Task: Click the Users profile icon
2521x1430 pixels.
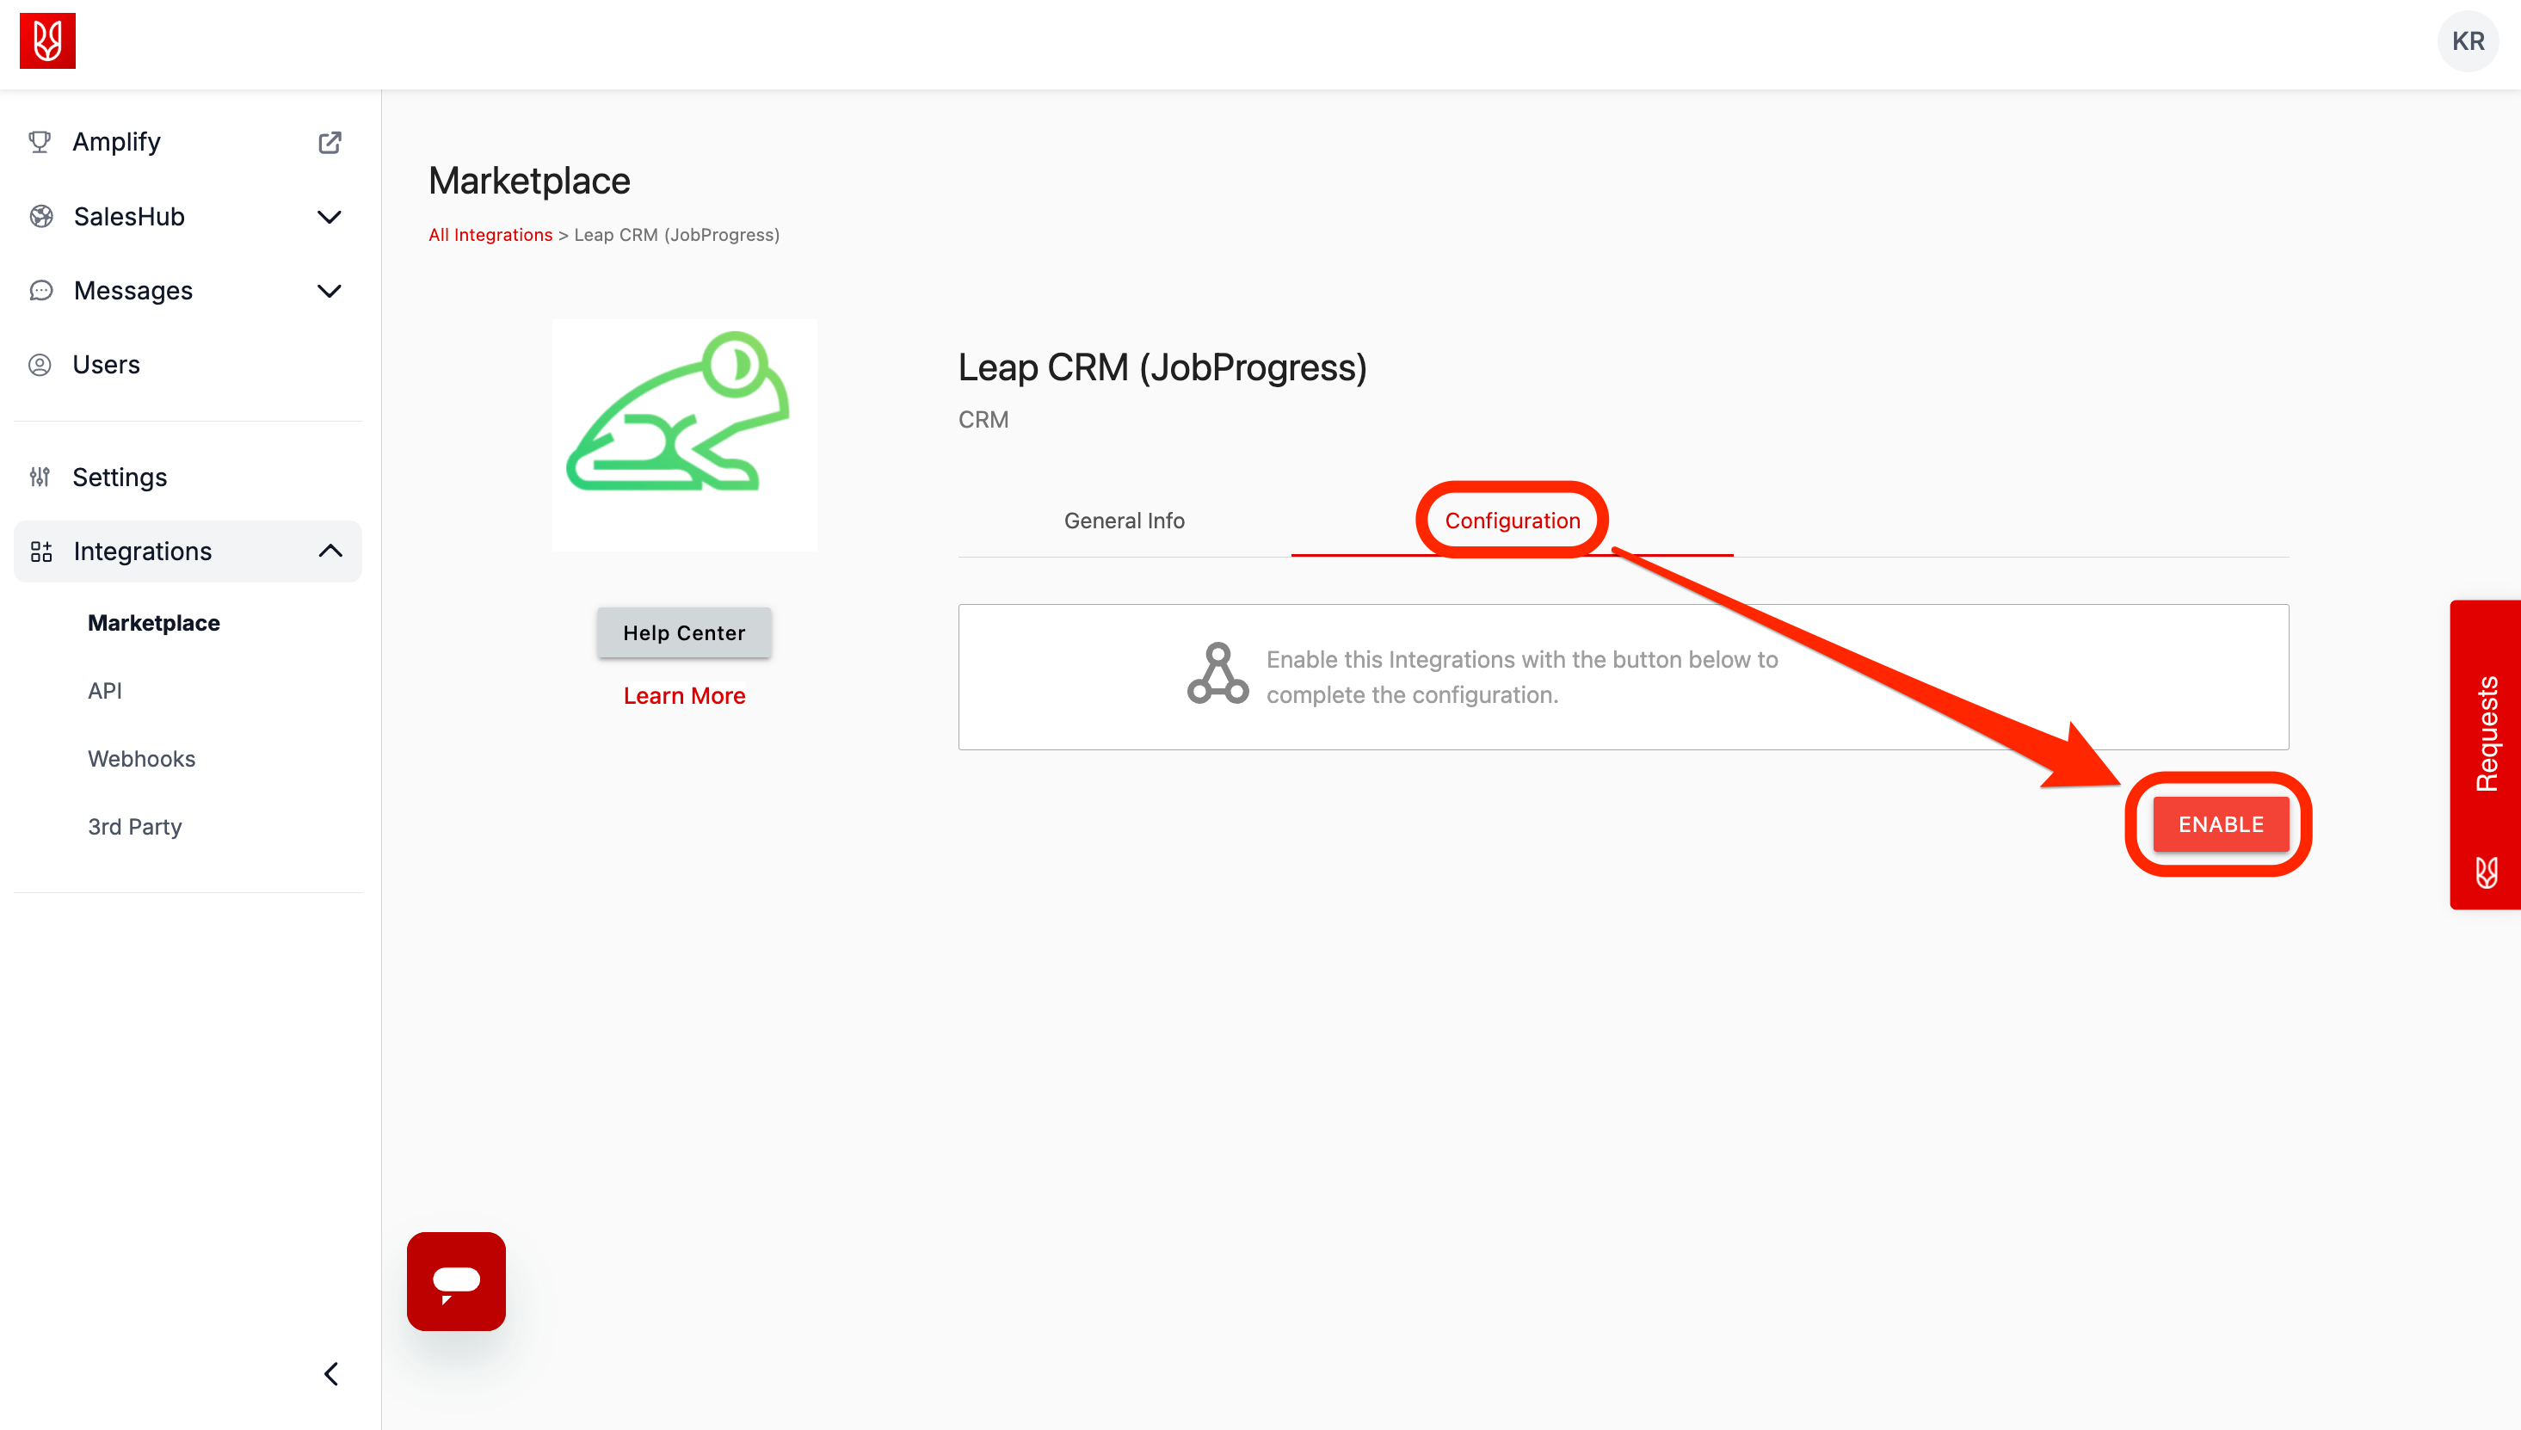Action: tap(40, 366)
